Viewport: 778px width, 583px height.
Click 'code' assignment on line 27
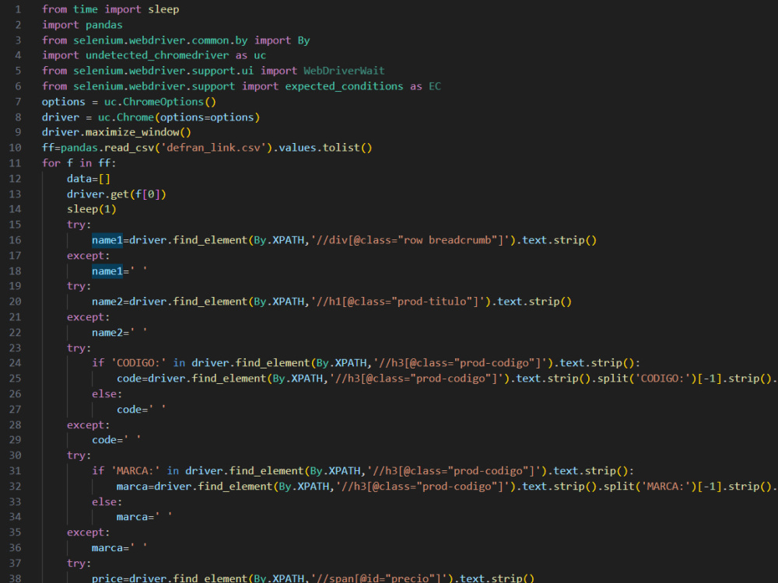(x=129, y=409)
